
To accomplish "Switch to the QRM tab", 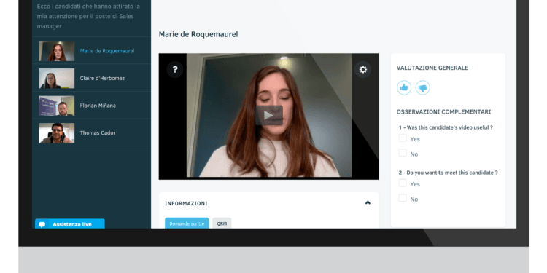I will pos(222,223).
